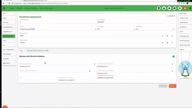Open the AB series dropdown
The height and width of the screenshot is (108, 192).
pyautogui.click(x=116, y=29)
